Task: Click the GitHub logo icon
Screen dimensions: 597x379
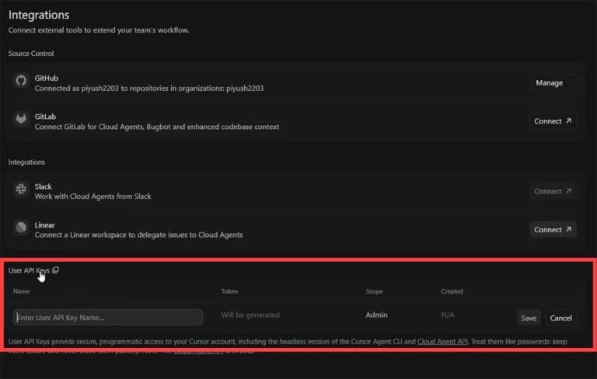Action: click(21, 81)
